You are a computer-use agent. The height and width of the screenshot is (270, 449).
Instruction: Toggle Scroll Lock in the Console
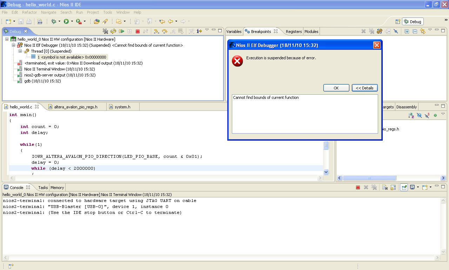tap(393, 187)
